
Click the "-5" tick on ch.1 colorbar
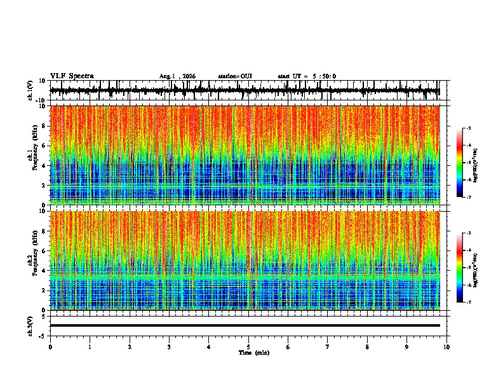(x=468, y=163)
